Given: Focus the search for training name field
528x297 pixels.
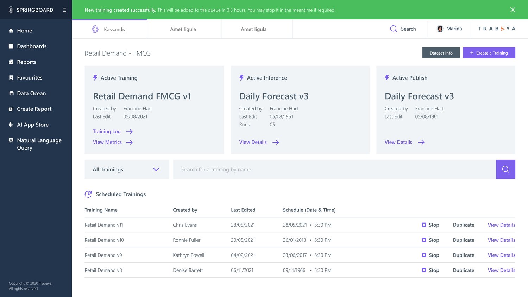Looking at the screenshot, I should click(x=334, y=169).
